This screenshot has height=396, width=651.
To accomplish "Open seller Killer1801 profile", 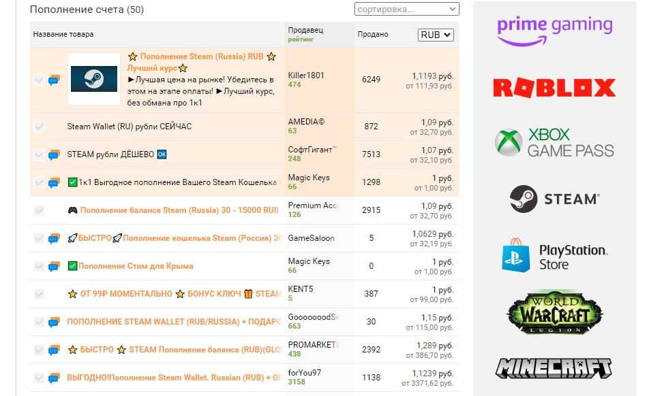I will [x=306, y=76].
